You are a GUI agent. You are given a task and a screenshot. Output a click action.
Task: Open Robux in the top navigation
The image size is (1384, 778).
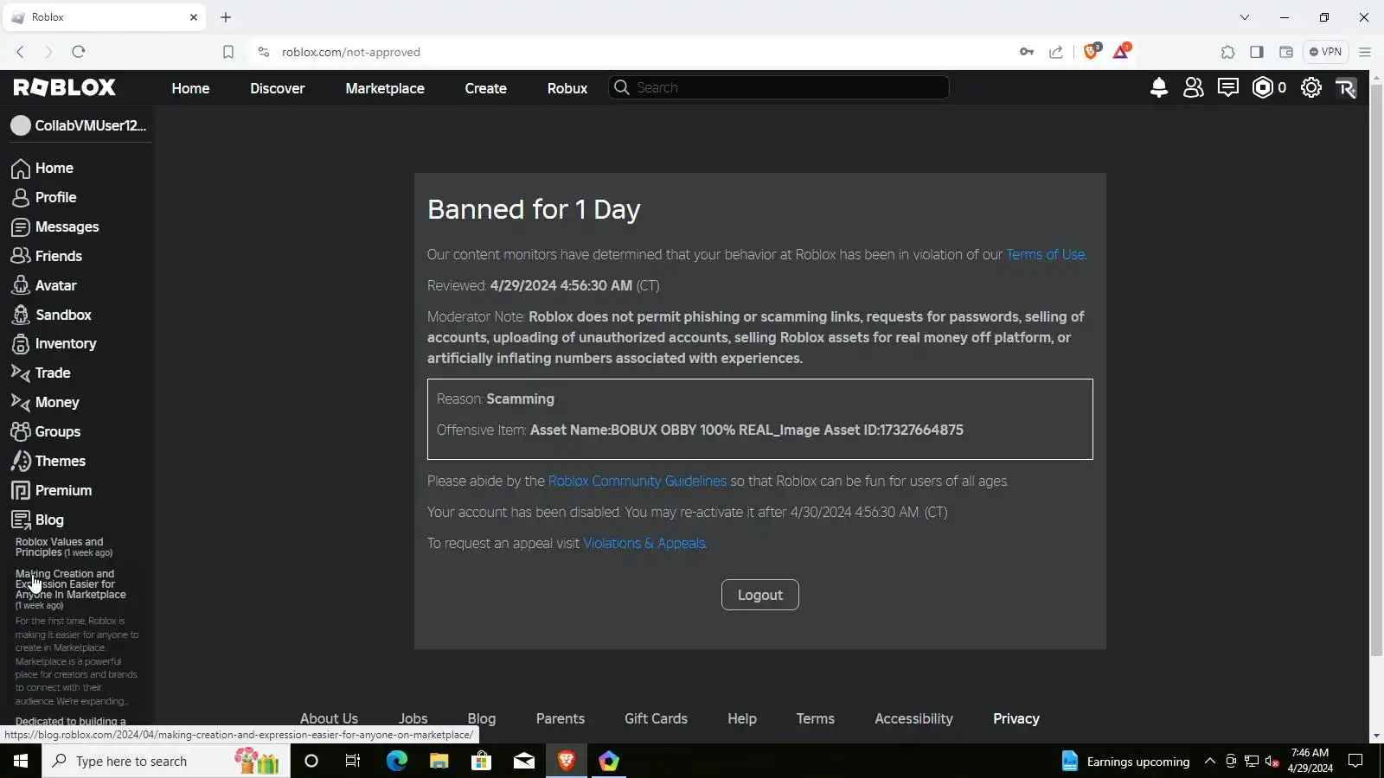click(x=567, y=88)
